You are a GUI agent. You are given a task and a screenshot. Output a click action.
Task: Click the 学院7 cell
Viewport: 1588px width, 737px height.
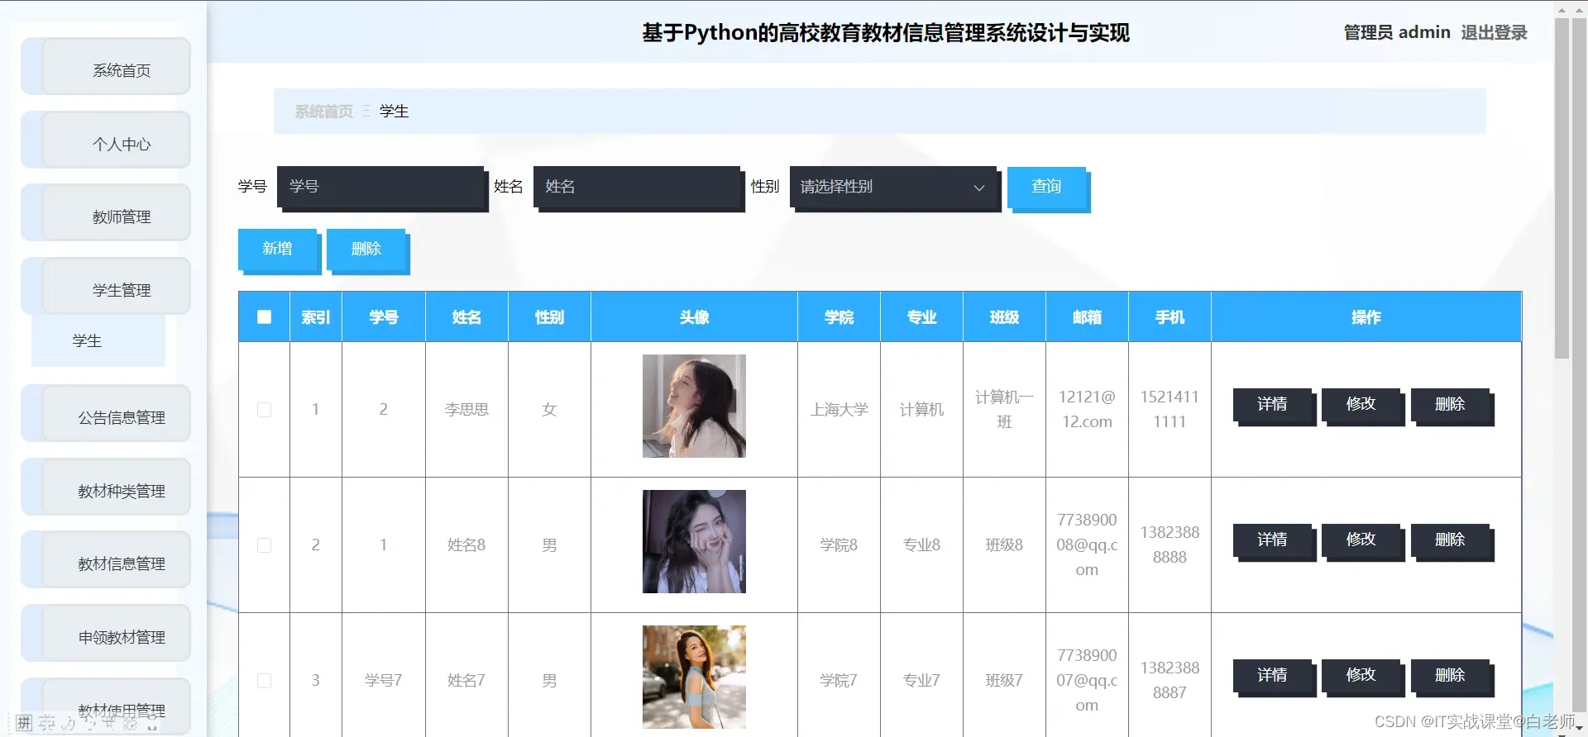pos(839,681)
